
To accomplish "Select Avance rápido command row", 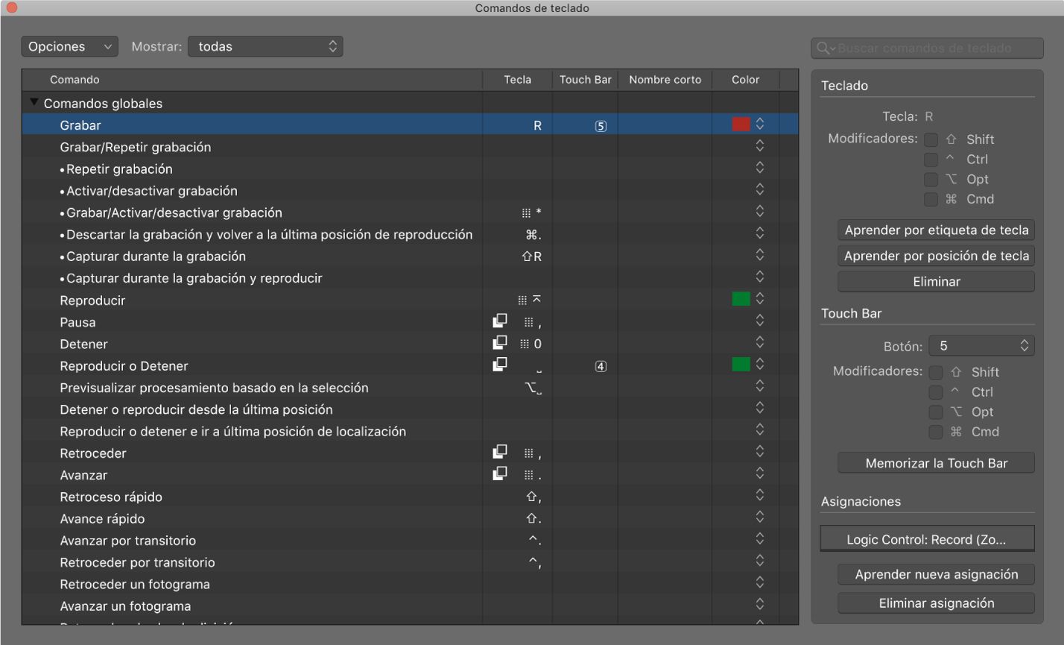I will [410, 518].
